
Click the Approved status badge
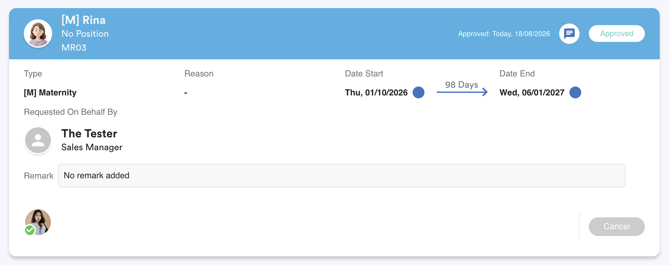point(617,34)
